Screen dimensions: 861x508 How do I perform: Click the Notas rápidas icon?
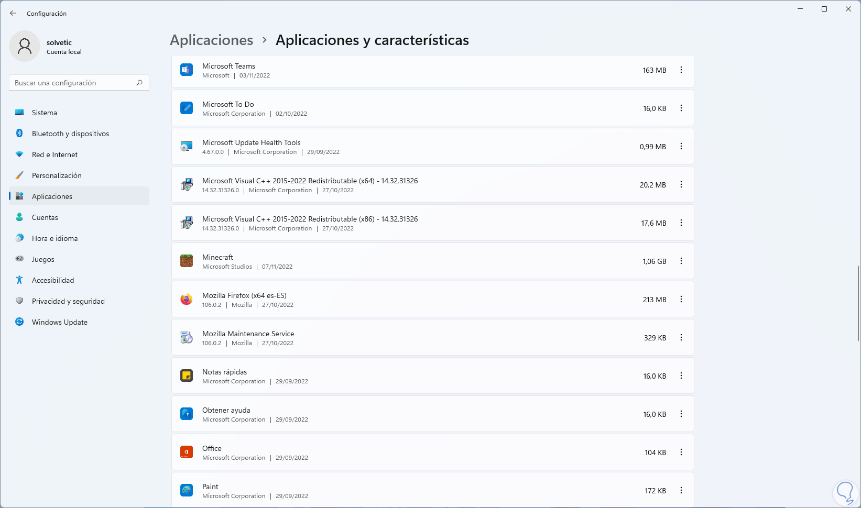[x=187, y=376]
